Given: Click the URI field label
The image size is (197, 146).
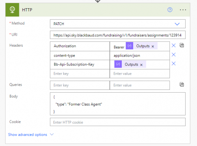Looking at the screenshot, I should click(14, 35).
